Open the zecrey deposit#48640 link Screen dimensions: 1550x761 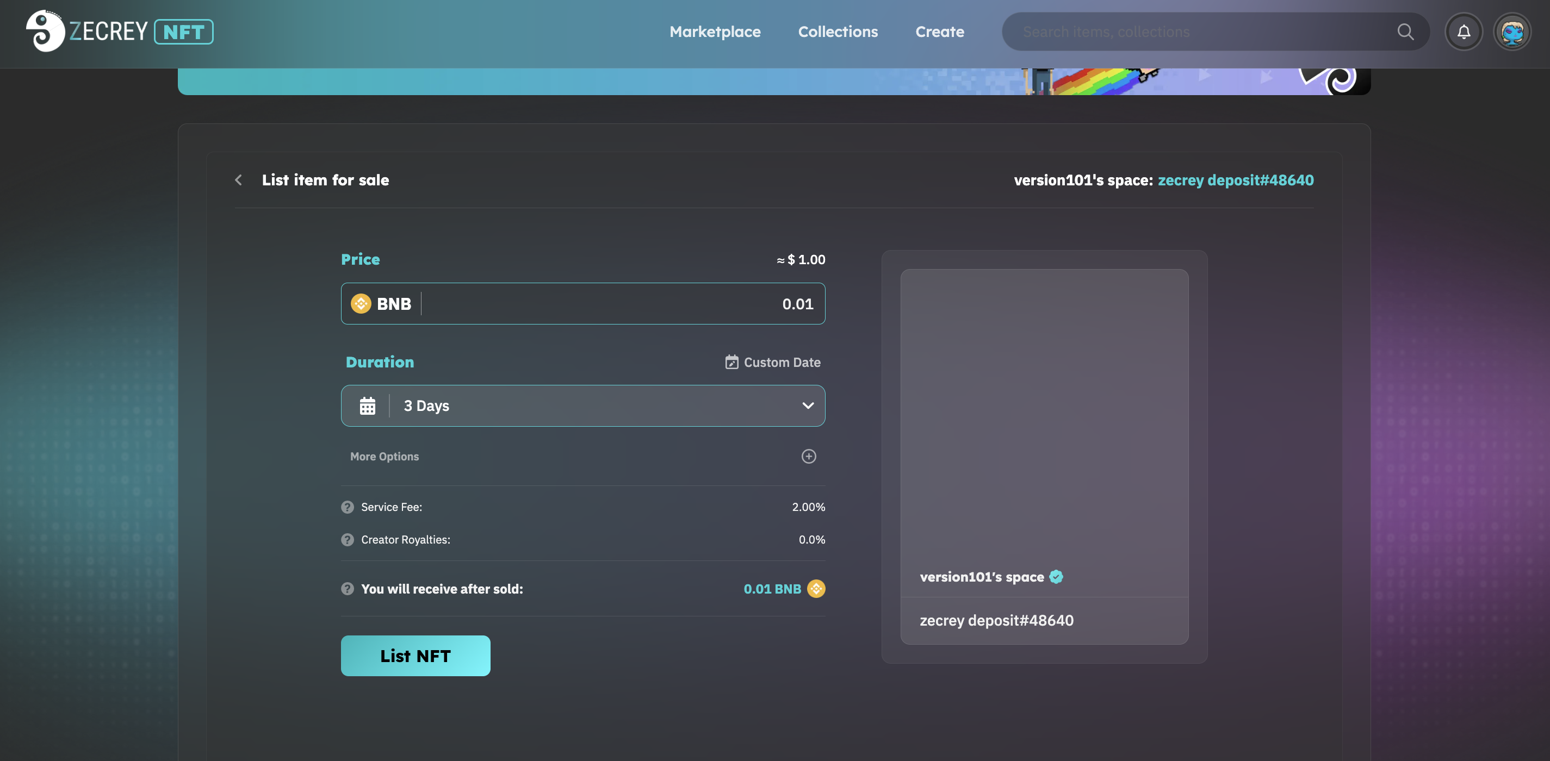click(x=1235, y=180)
